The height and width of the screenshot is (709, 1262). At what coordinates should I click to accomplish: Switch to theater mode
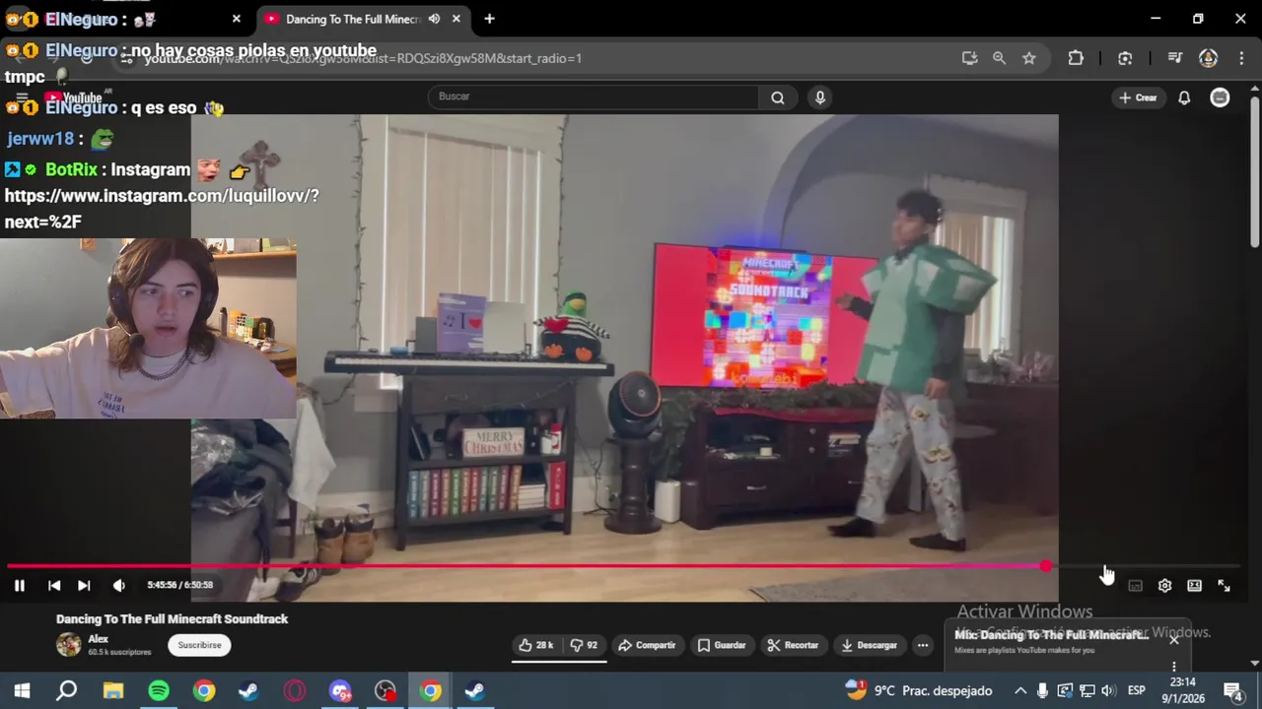coord(1194,585)
